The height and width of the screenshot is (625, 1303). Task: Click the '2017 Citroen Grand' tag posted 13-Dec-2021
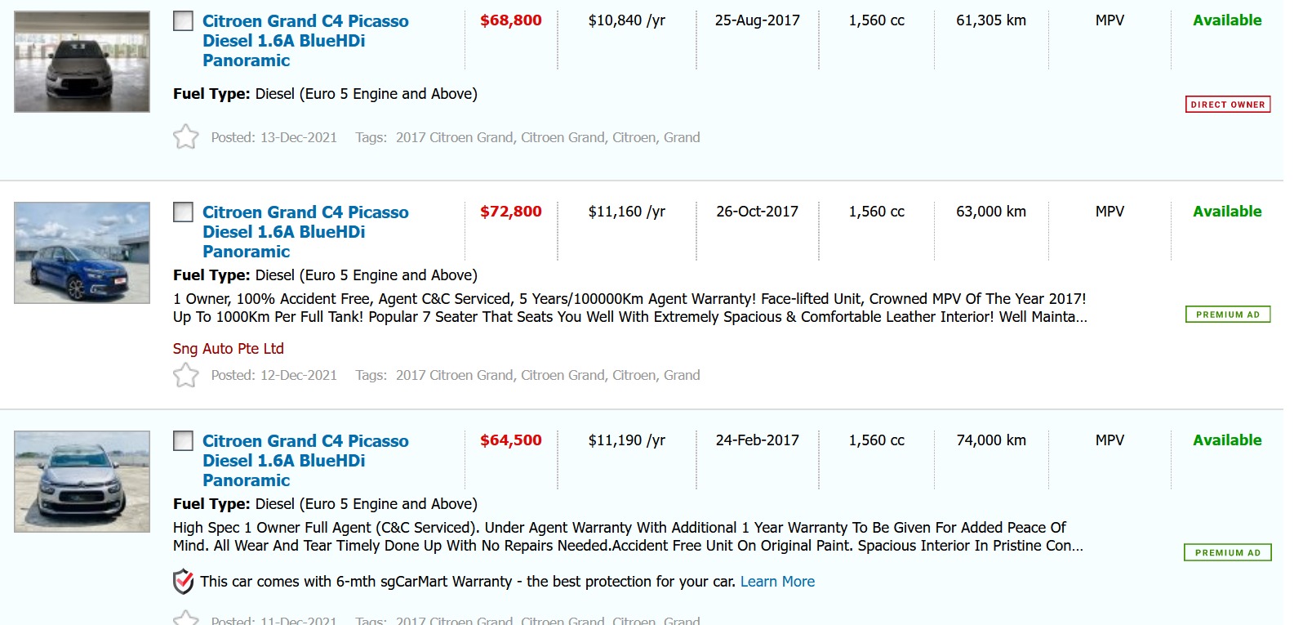coord(454,137)
